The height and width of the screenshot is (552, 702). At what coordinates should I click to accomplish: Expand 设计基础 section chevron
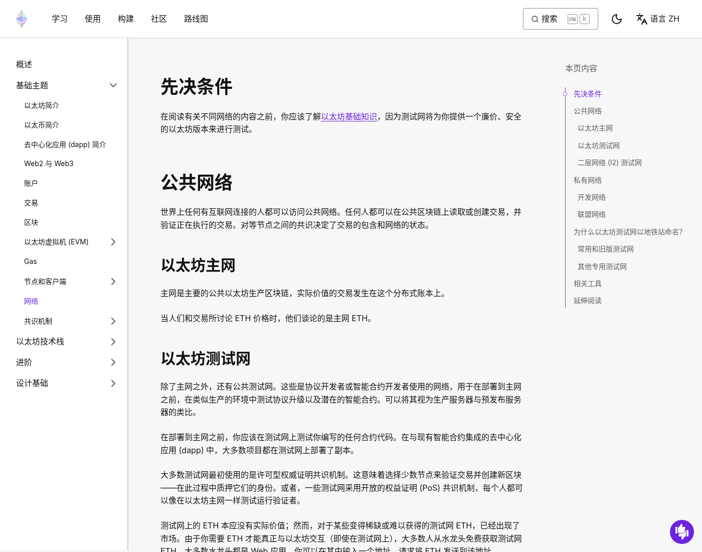113,383
